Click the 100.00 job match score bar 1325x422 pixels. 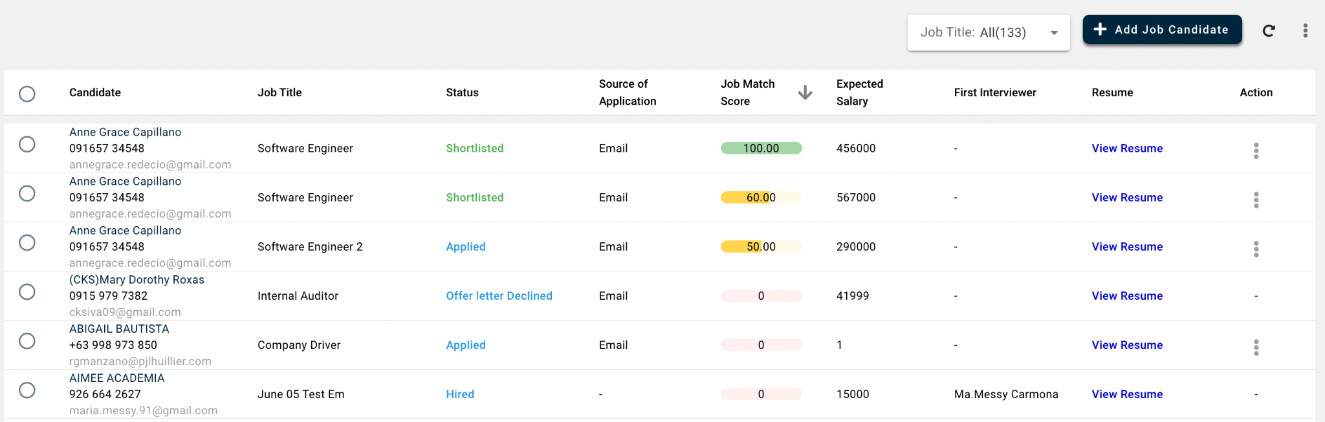pyautogui.click(x=761, y=148)
